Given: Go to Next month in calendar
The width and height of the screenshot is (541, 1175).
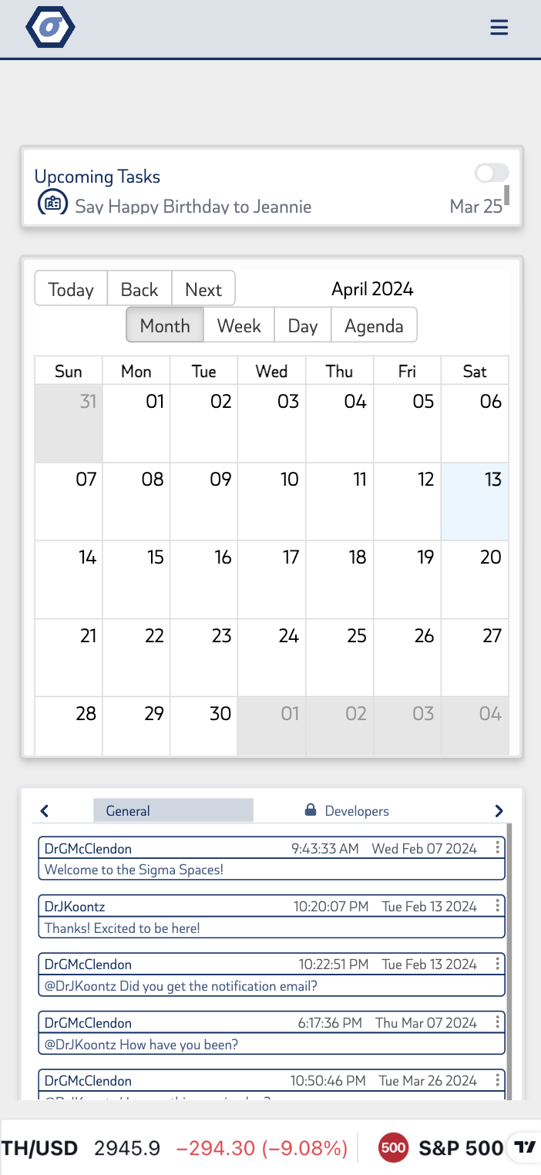Looking at the screenshot, I should coord(203,289).
